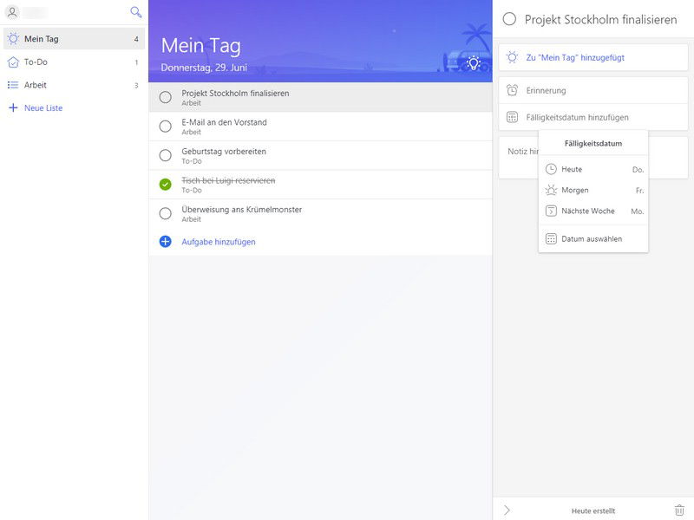Click the search magnifier icon

coord(136,12)
